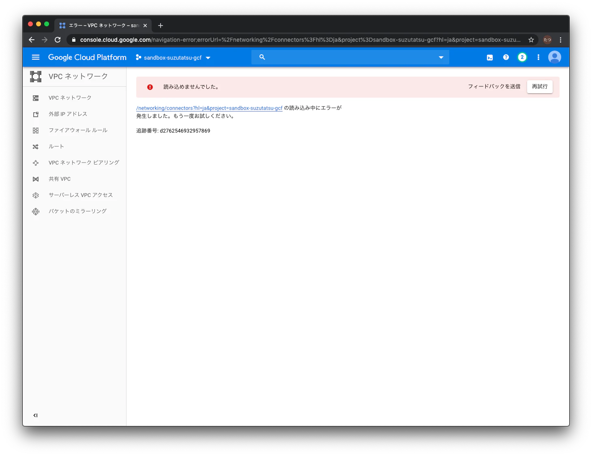The width and height of the screenshot is (592, 456).
Task: Open the /networking/connectors link
Action: click(209, 108)
